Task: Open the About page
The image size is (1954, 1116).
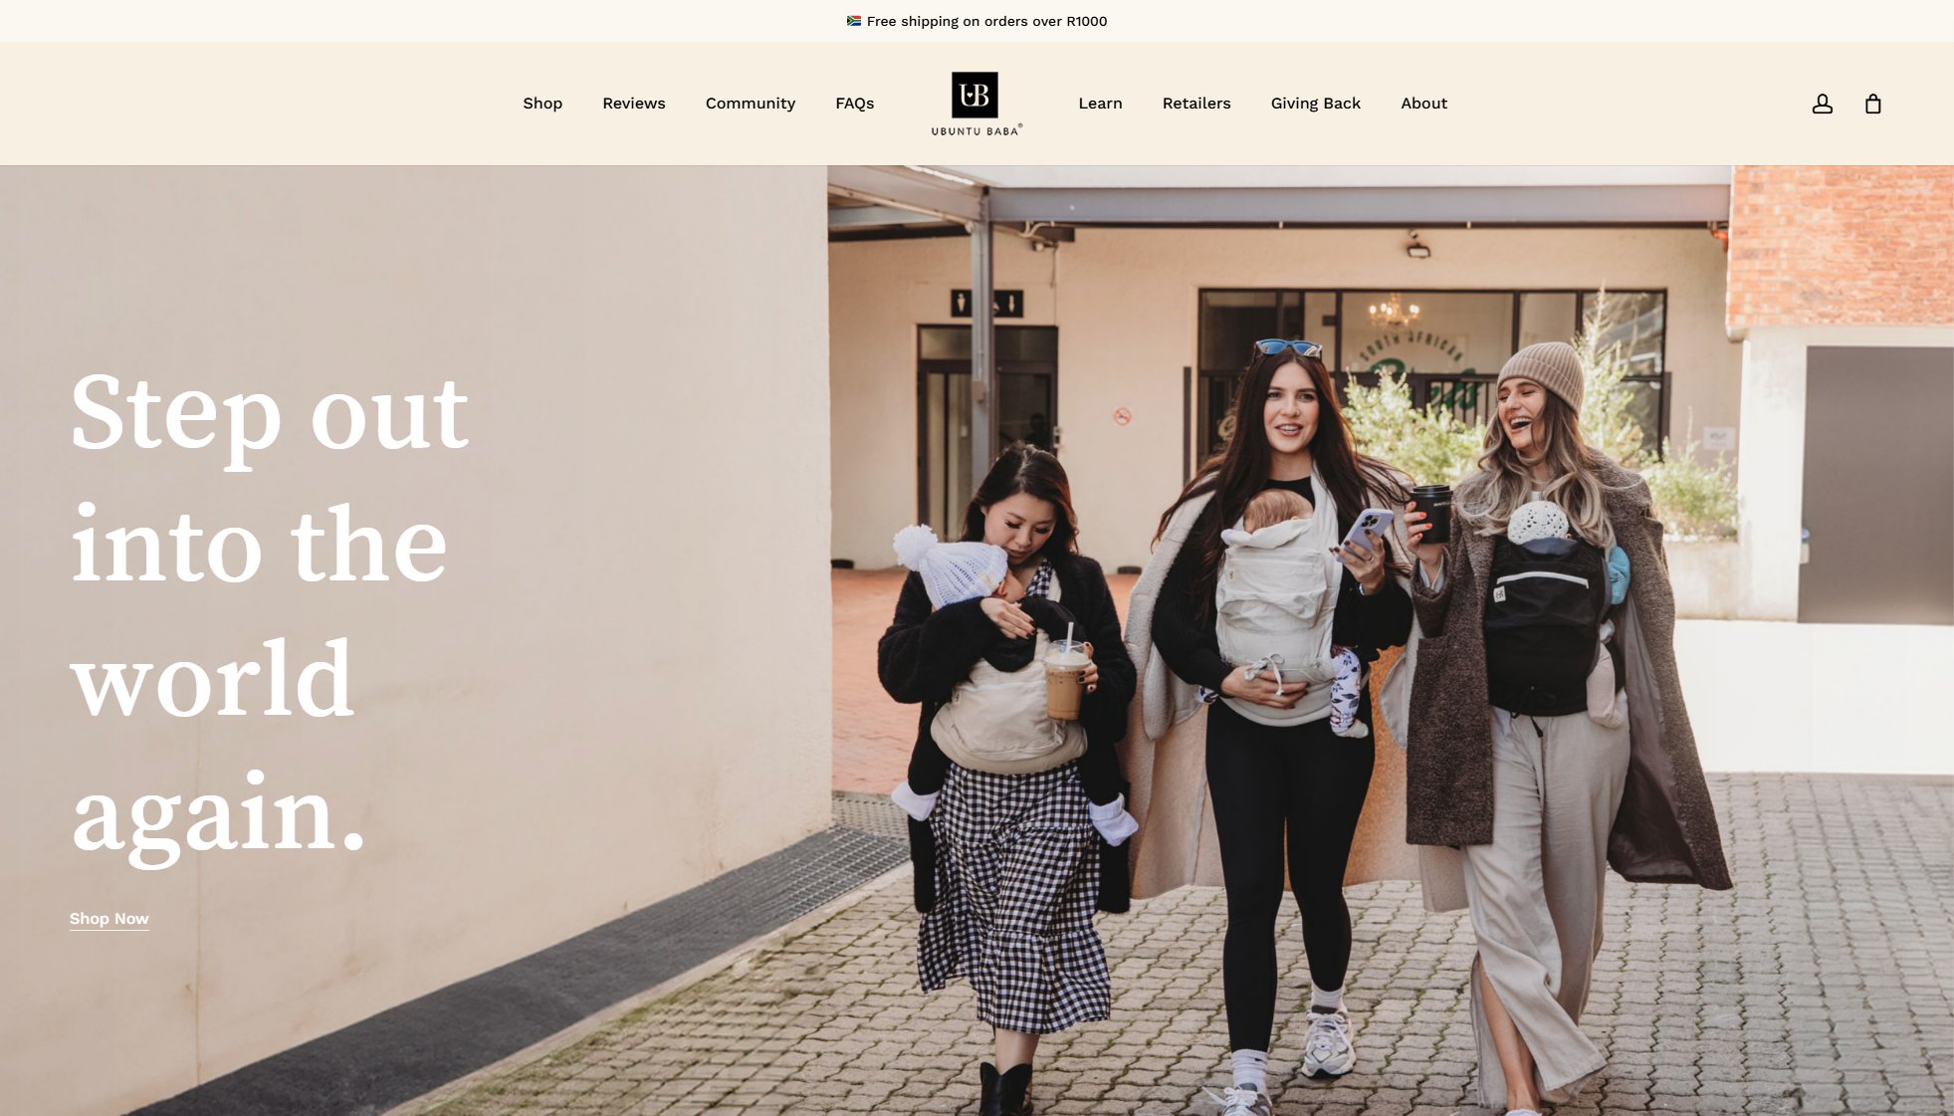Action: tap(1424, 104)
